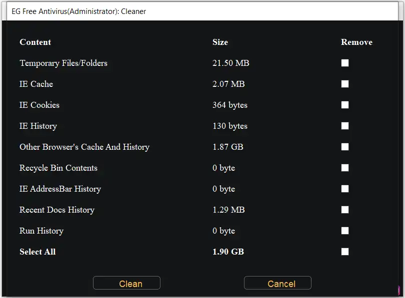The height and width of the screenshot is (298, 405).
Task: Click the Temporary Files/Folders label
Action: pos(63,63)
